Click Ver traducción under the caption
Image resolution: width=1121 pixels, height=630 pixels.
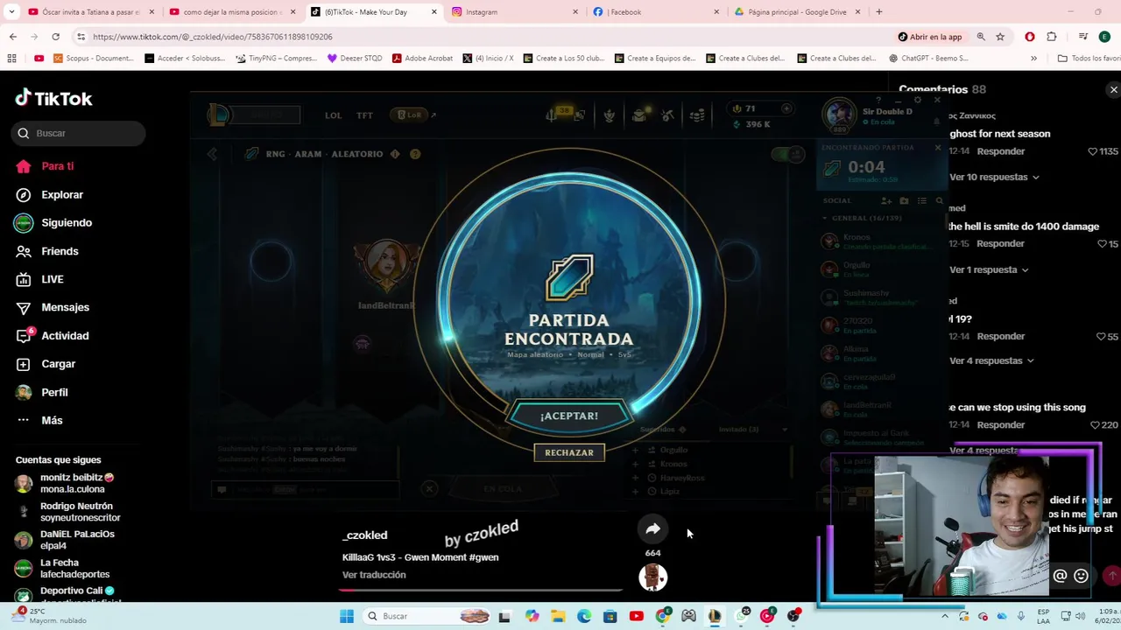click(x=374, y=575)
